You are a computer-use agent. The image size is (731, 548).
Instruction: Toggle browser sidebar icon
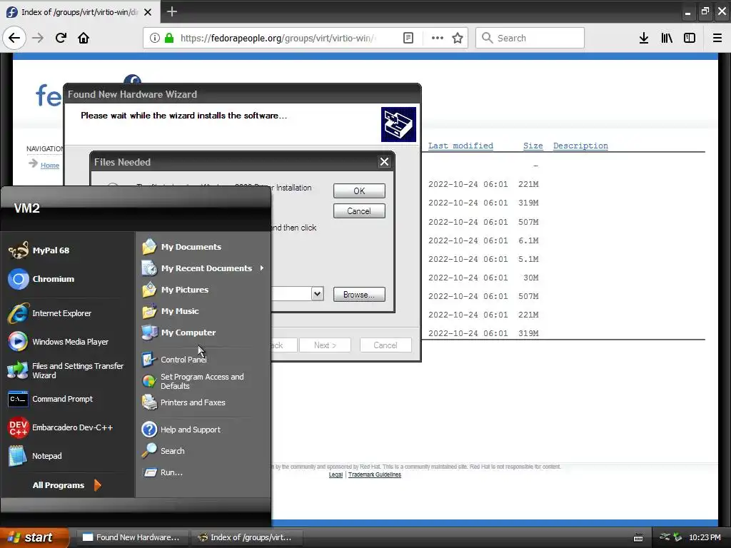pos(690,38)
